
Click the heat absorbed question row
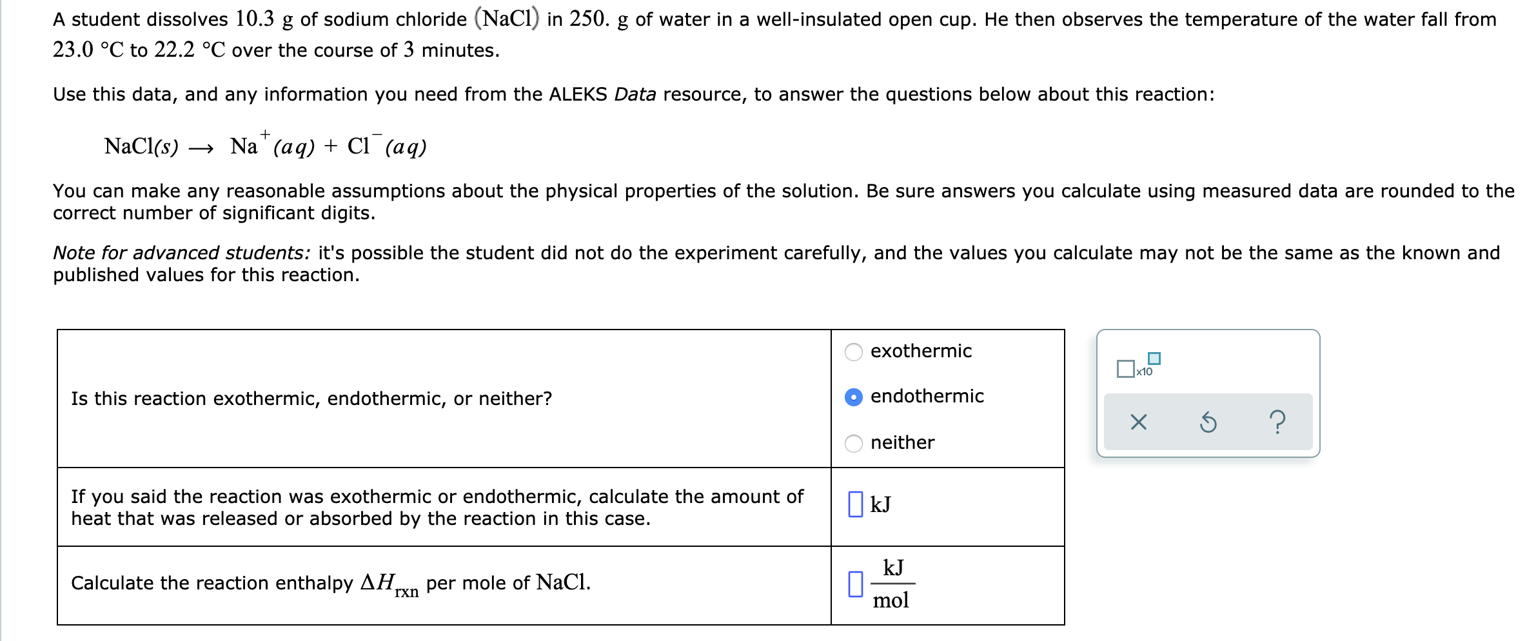click(438, 507)
